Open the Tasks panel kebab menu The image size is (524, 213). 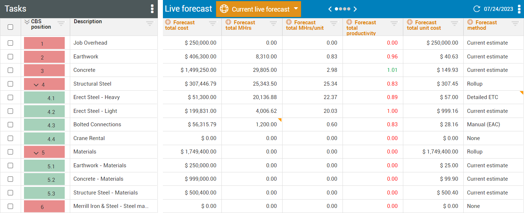tap(152, 9)
